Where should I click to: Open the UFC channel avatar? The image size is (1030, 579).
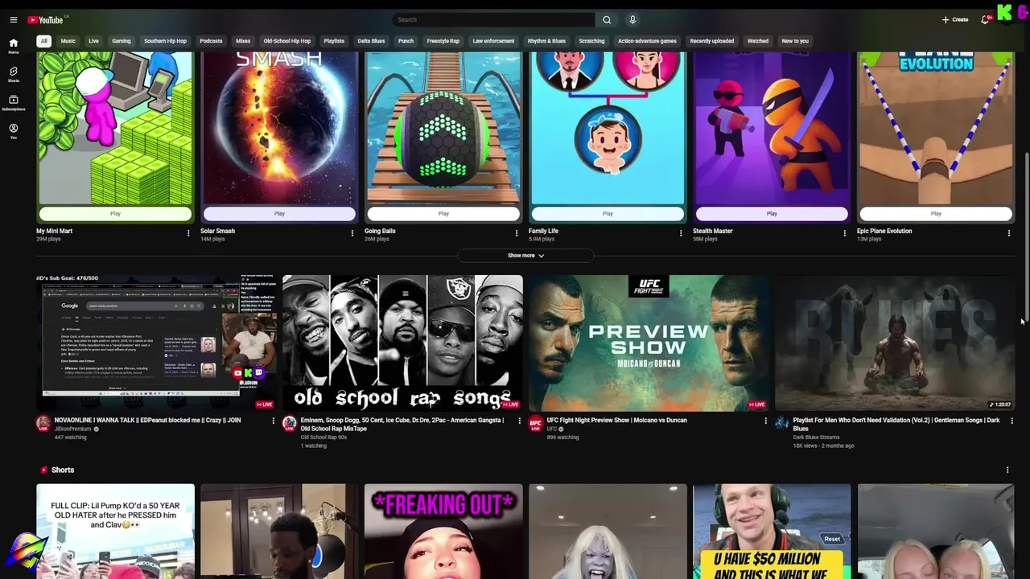(536, 424)
